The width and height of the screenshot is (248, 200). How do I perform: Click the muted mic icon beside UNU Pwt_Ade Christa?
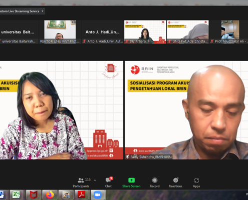[x=169, y=41]
